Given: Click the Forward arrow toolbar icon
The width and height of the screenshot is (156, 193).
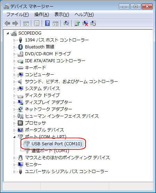Looking at the screenshot, I should (x=15, y=23).
